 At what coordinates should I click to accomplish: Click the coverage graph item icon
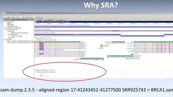click(12, 33)
